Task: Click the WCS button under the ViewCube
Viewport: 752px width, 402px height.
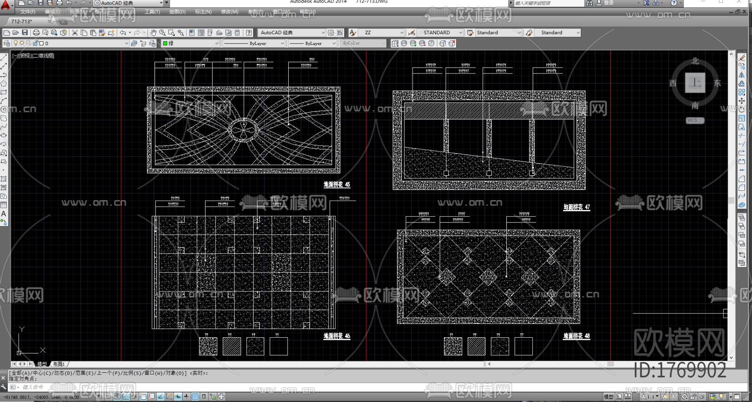Action: (694, 120)
